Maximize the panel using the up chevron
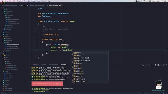The image size is (168, 94). click(161, 65)
